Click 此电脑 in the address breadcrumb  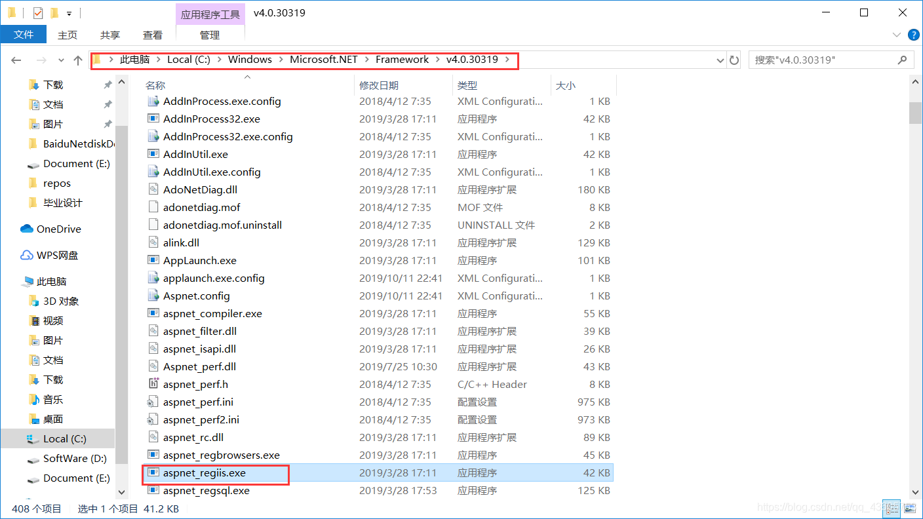(x=134, y=59)
